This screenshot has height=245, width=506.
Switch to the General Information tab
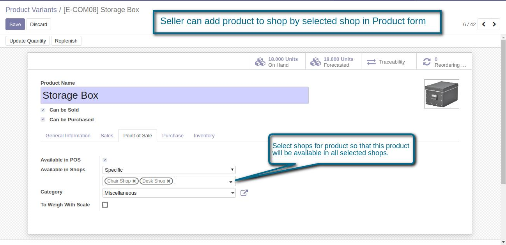pos(68,136)
